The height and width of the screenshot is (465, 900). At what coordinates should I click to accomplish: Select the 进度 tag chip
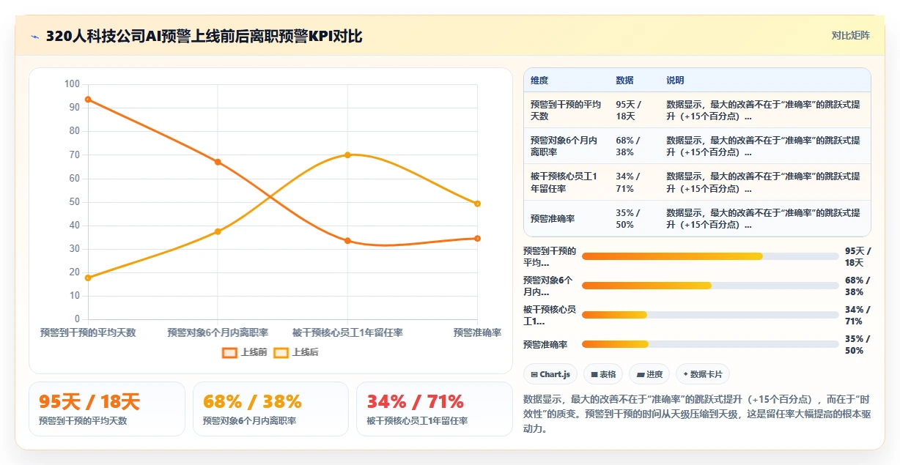(649, 374)
